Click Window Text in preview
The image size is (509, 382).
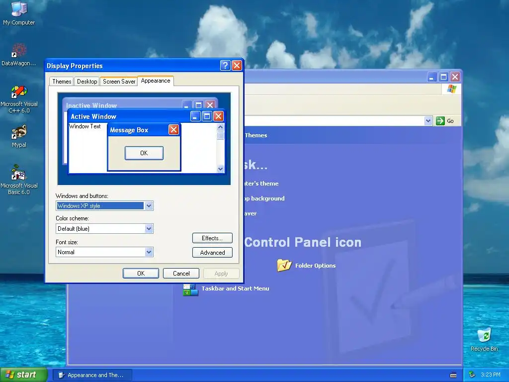coord(85,126)
